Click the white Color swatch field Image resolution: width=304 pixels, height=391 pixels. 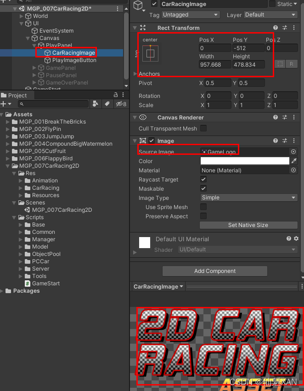[245, 161]
